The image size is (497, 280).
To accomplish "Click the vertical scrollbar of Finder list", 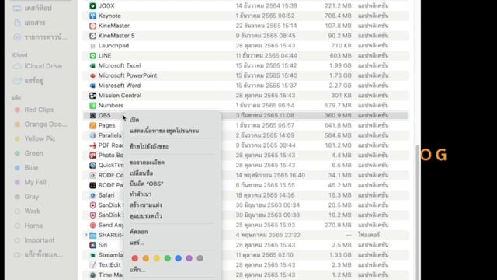I will pos(418,212).
